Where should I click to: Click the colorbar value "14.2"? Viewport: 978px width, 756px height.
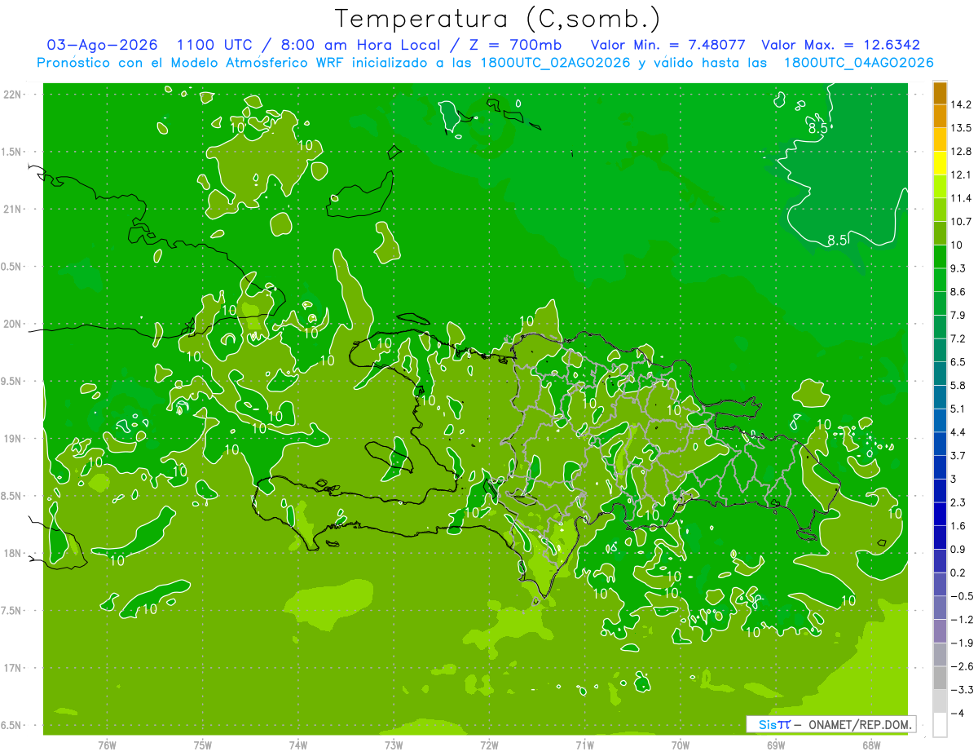961,104
